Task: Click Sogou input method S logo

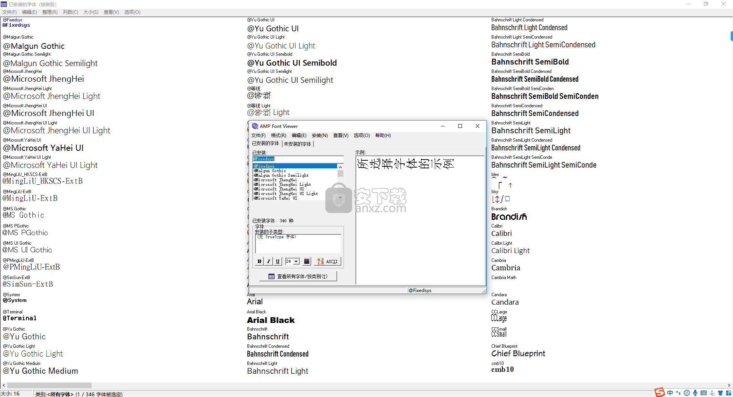Action: [660, 392]
